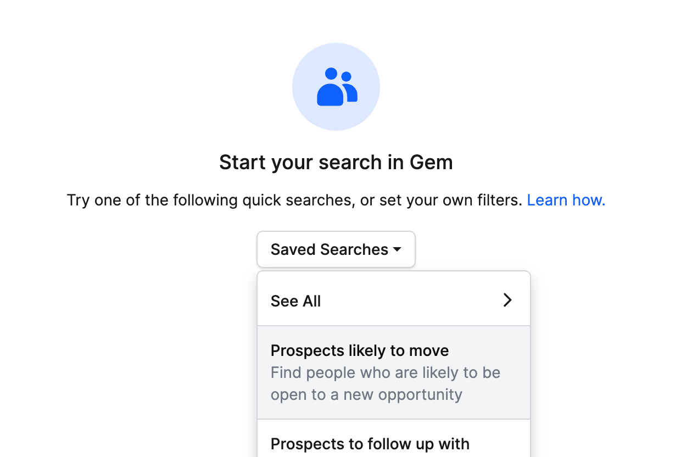Click the blue people icon

point(337,87)
